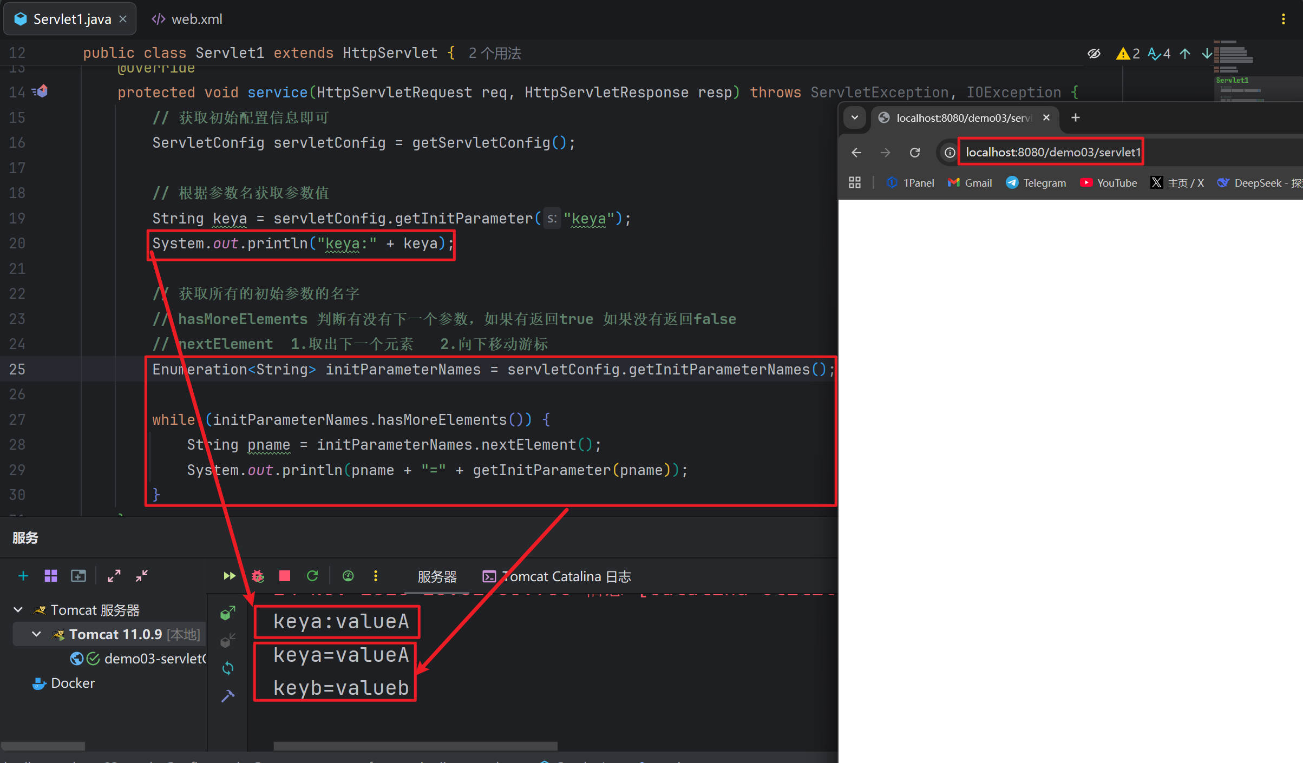Collapse the Tomcat 服务器 tree node
The width and height of the screenshot is (1303, 763).
18,610
